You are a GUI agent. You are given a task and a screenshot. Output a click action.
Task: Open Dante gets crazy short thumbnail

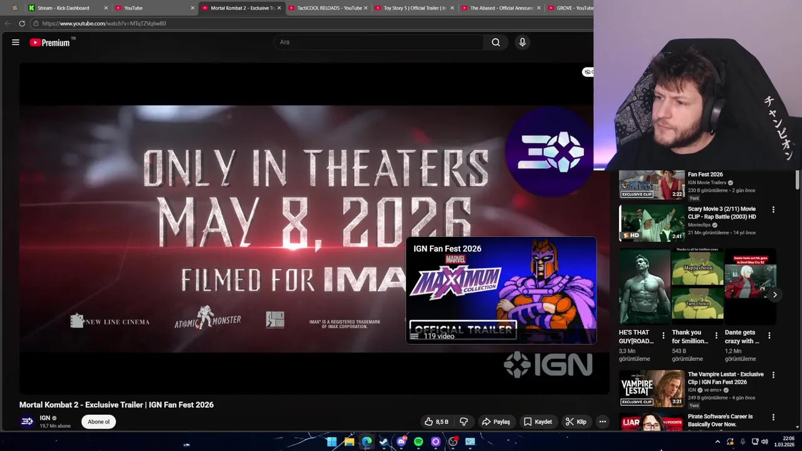pyautogui.click(x=750, y=286)
